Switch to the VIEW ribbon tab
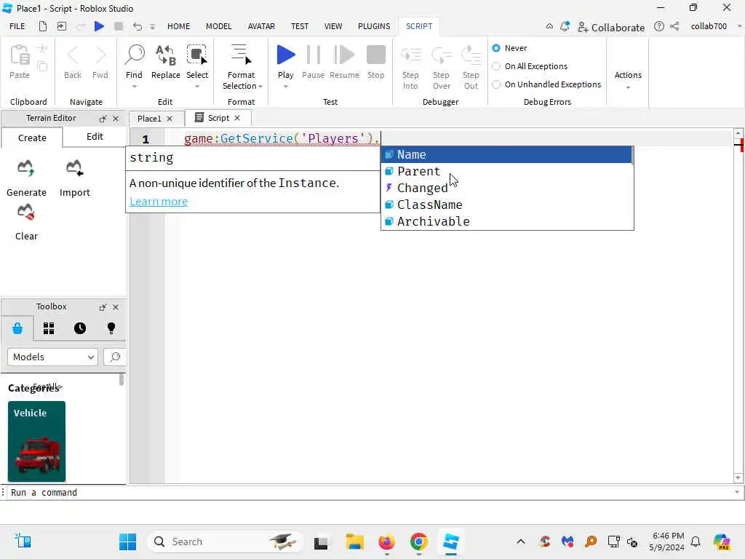The height and width of the screenshot is (559, 745). pyautogui.click(x=333, y=26)
